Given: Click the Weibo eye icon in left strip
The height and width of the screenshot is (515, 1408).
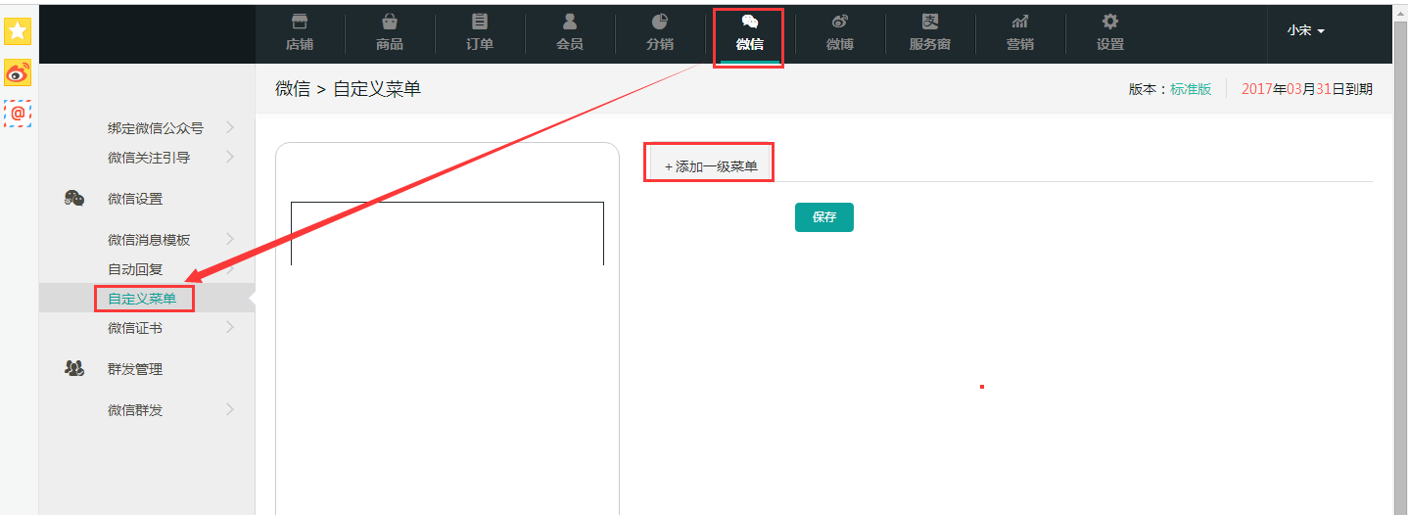Looking at the screenshot, I should [18, 72].
